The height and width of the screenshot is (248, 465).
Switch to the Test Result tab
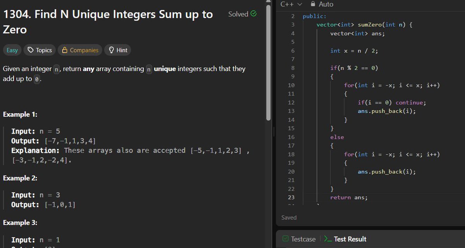tap(345, 239)
